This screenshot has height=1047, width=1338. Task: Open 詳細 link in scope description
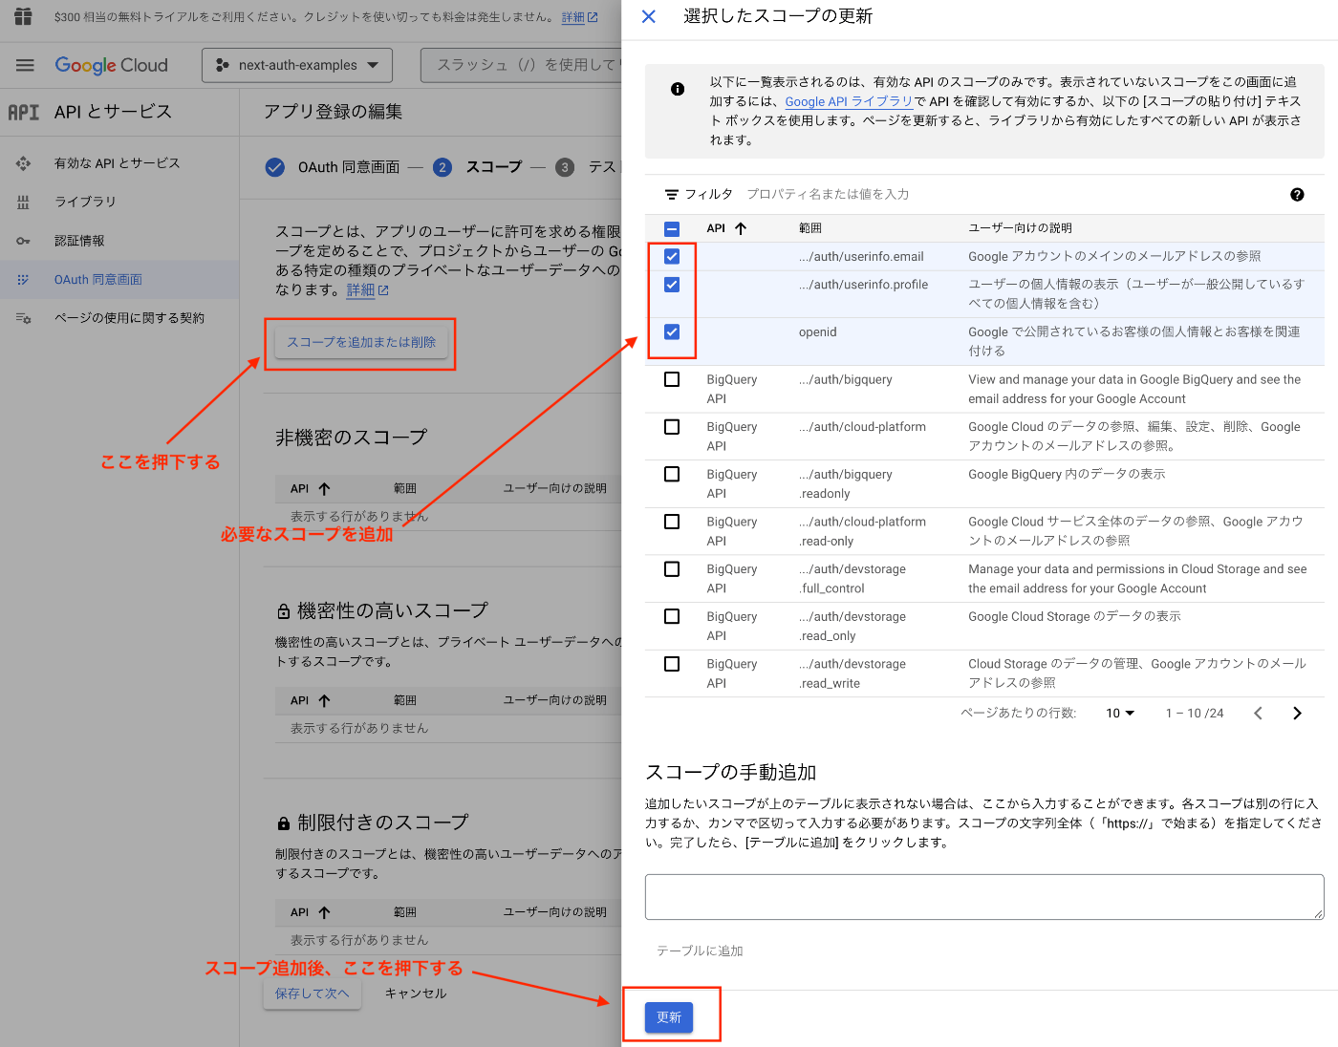coord(368,290)
